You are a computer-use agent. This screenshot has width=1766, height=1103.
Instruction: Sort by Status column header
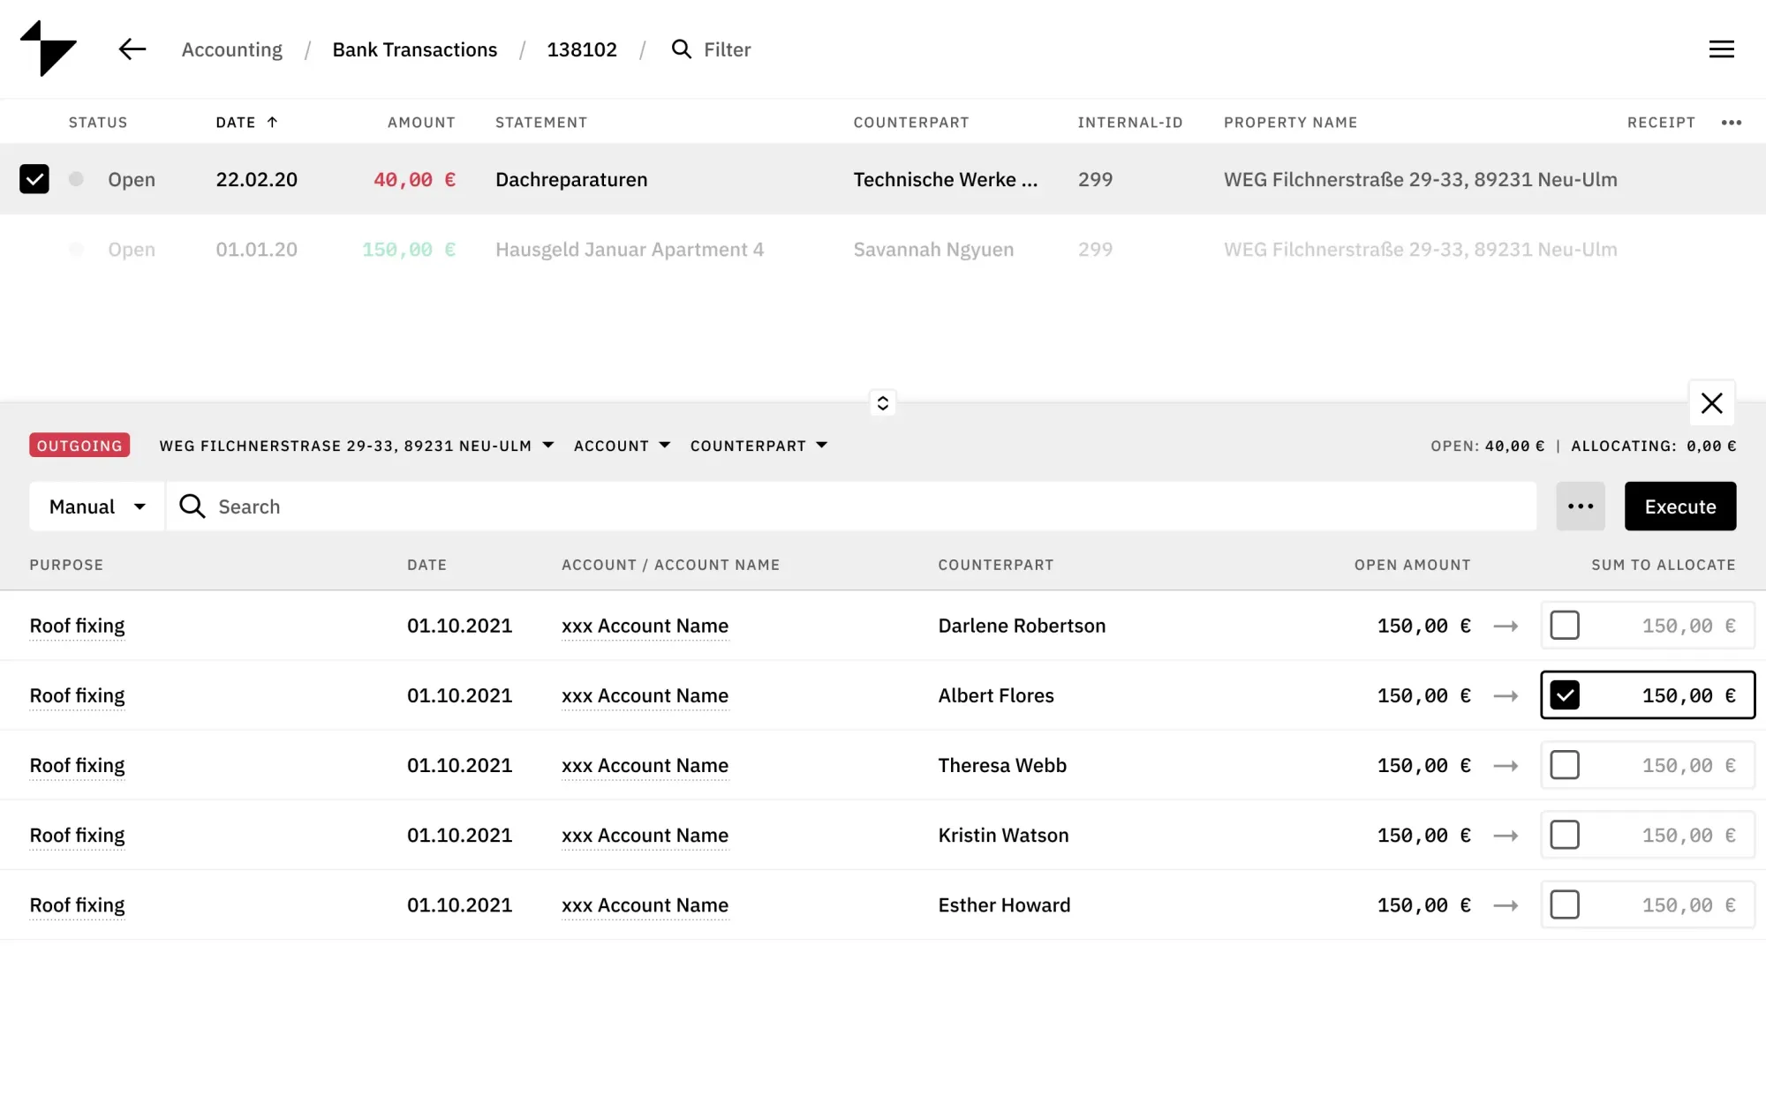pos(98,123)
